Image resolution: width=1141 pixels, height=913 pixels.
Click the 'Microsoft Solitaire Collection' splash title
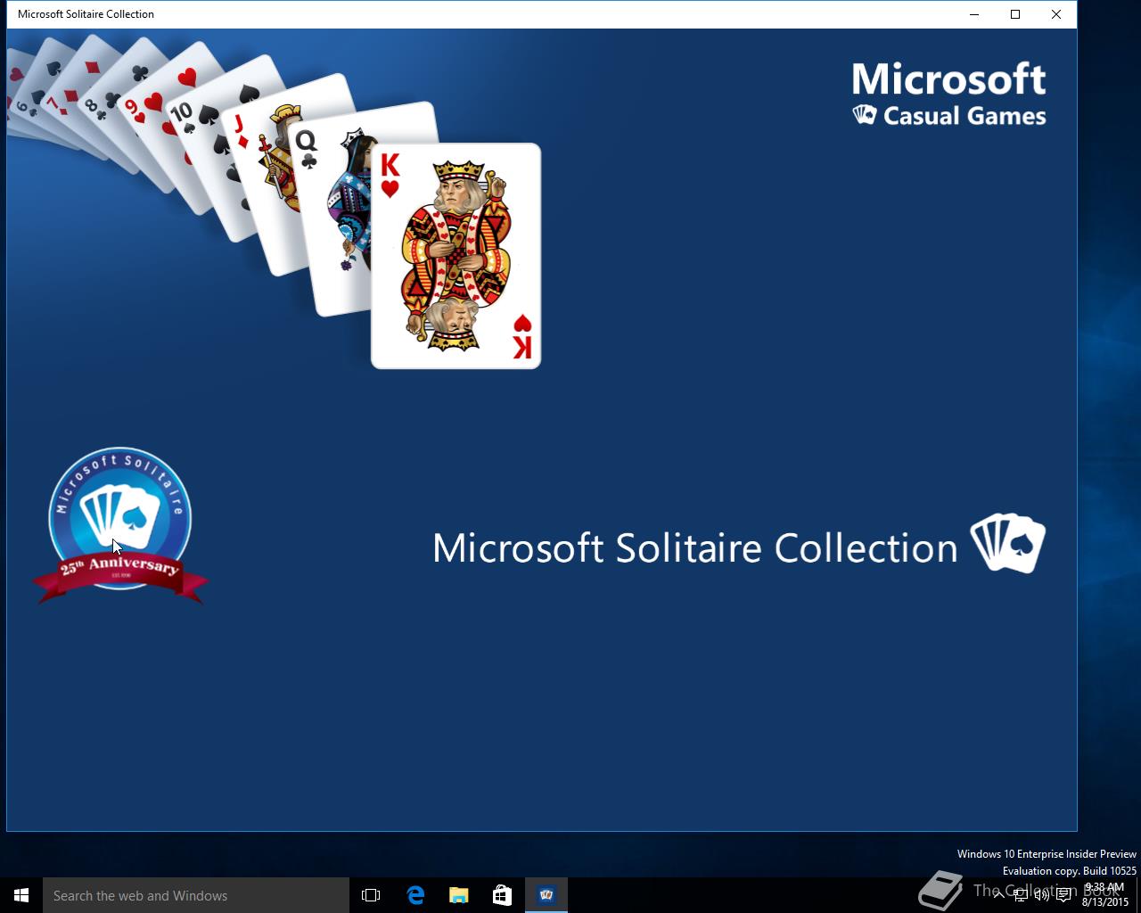[x=695, y=547]
